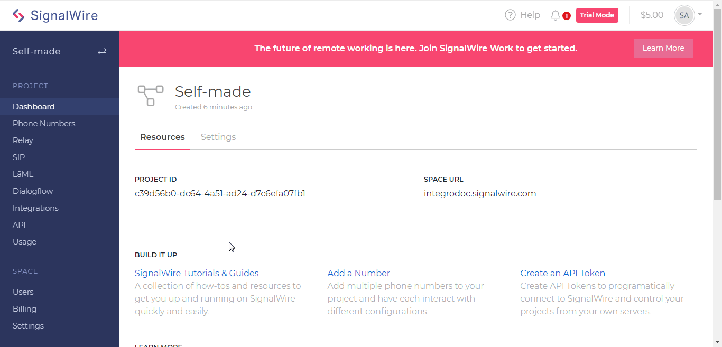Click the Trial Mode badge
The image size is (722, 347).
tap(597, 15)
